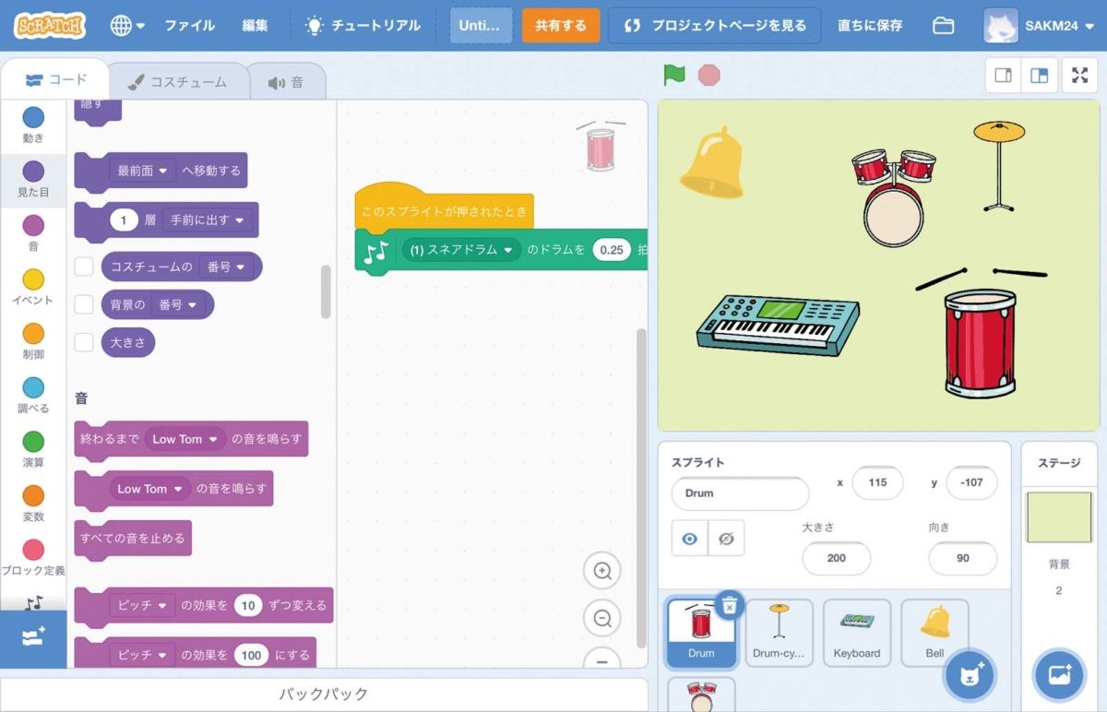Zoom in on the code workspace
This screenshot has height=712, width=1107.
click(x=602, y=571)
